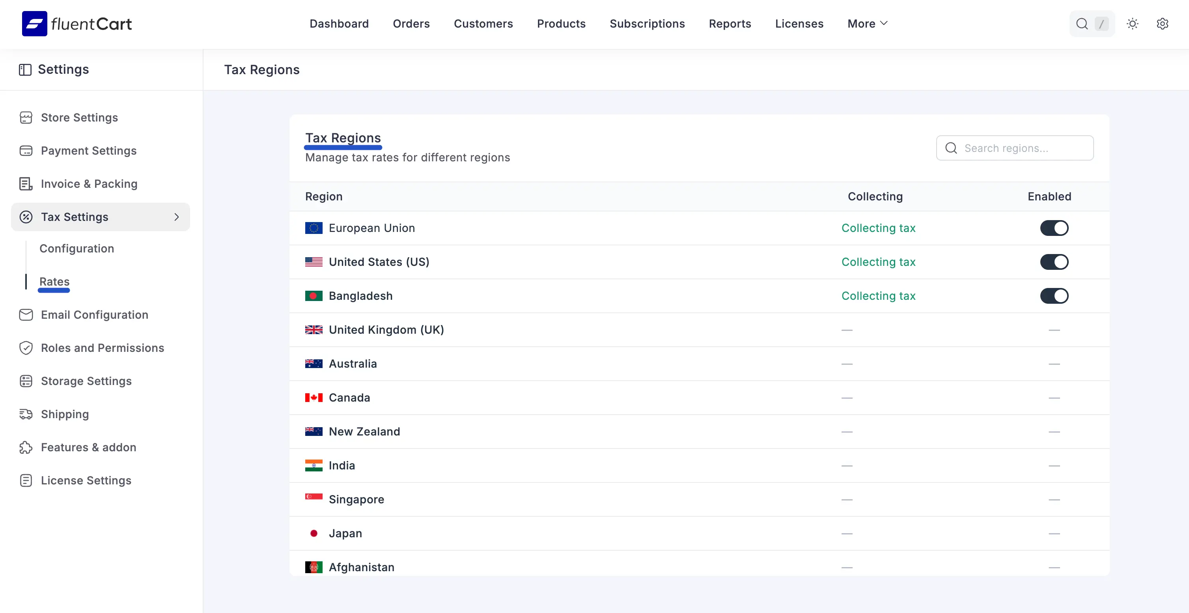This screenshot has width=1189, height=613.
Task: Click the Email Configuration envelope icon
Action: point(26,315)
